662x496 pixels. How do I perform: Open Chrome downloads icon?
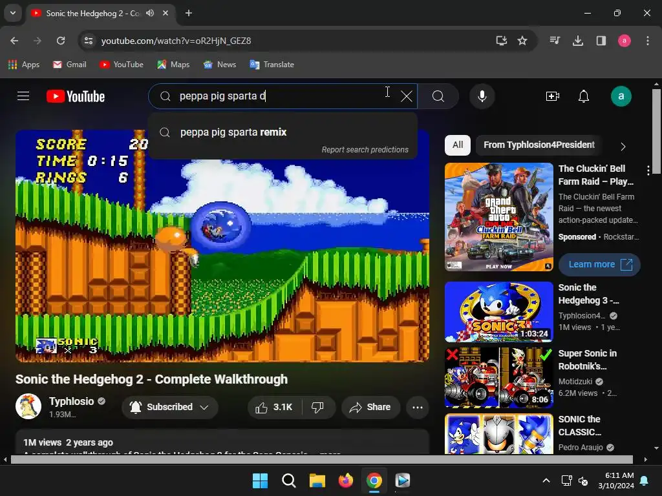(577, 41)
